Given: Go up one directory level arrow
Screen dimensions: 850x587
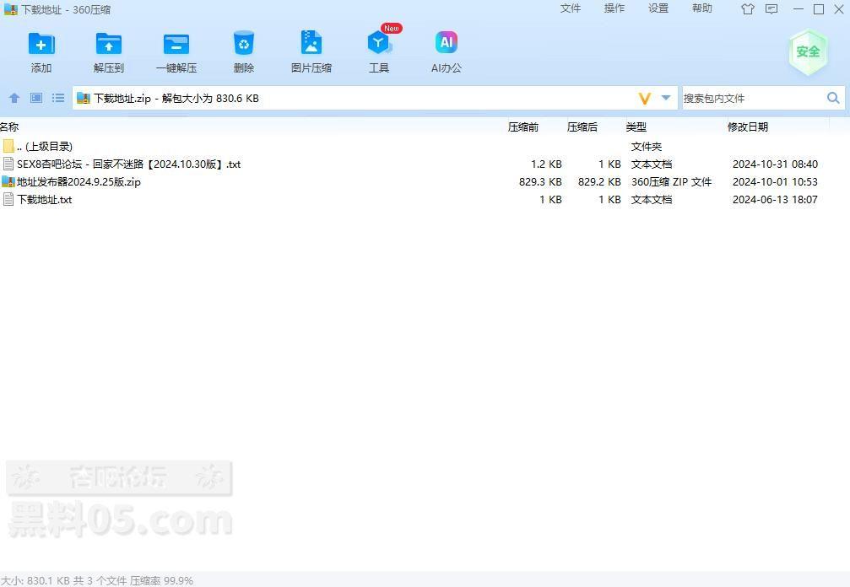Looking at the screenshot, I should [14, 98].
